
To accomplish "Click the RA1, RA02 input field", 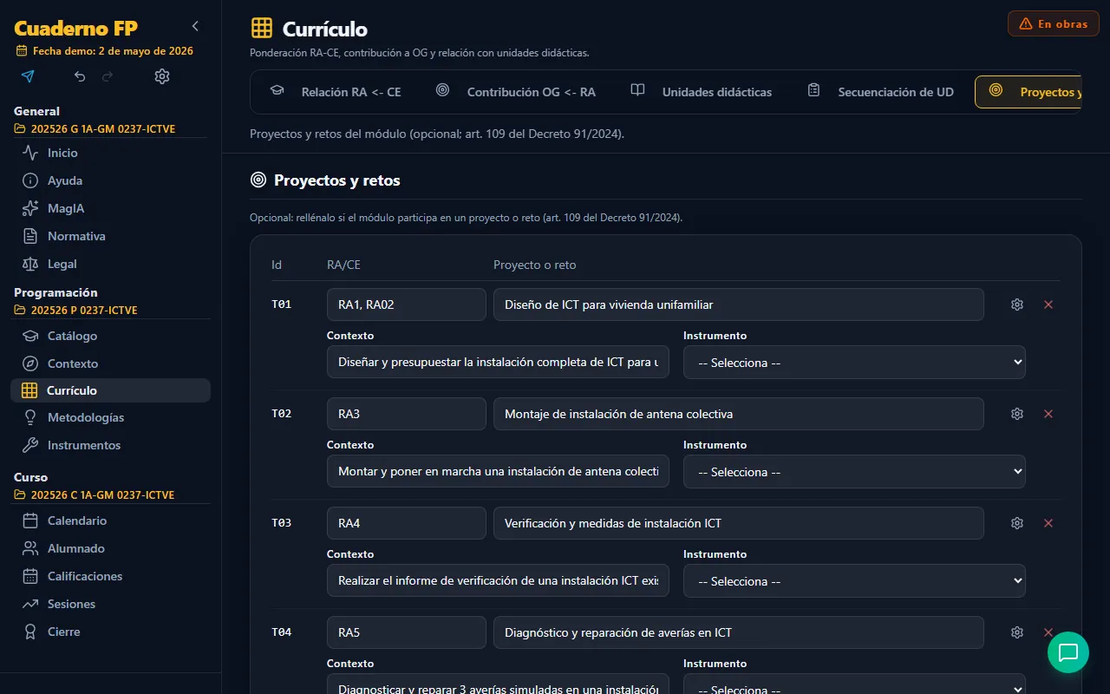I will tap(407, 304).
